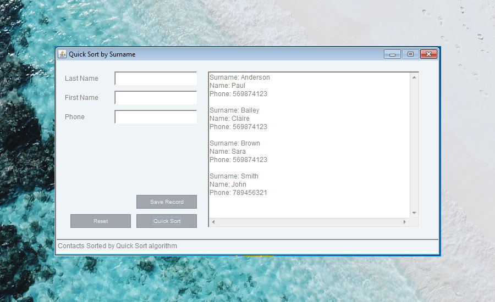
Task: Click into the First Name input box
Action: (x=156, y=98)
